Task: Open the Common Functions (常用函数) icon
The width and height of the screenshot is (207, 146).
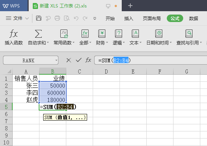Action: click(64, 34)
